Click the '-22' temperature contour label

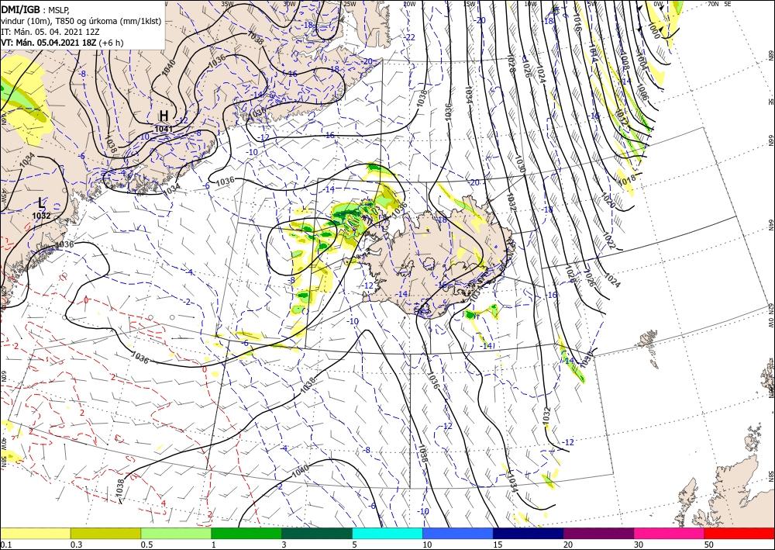pos(410,37)
